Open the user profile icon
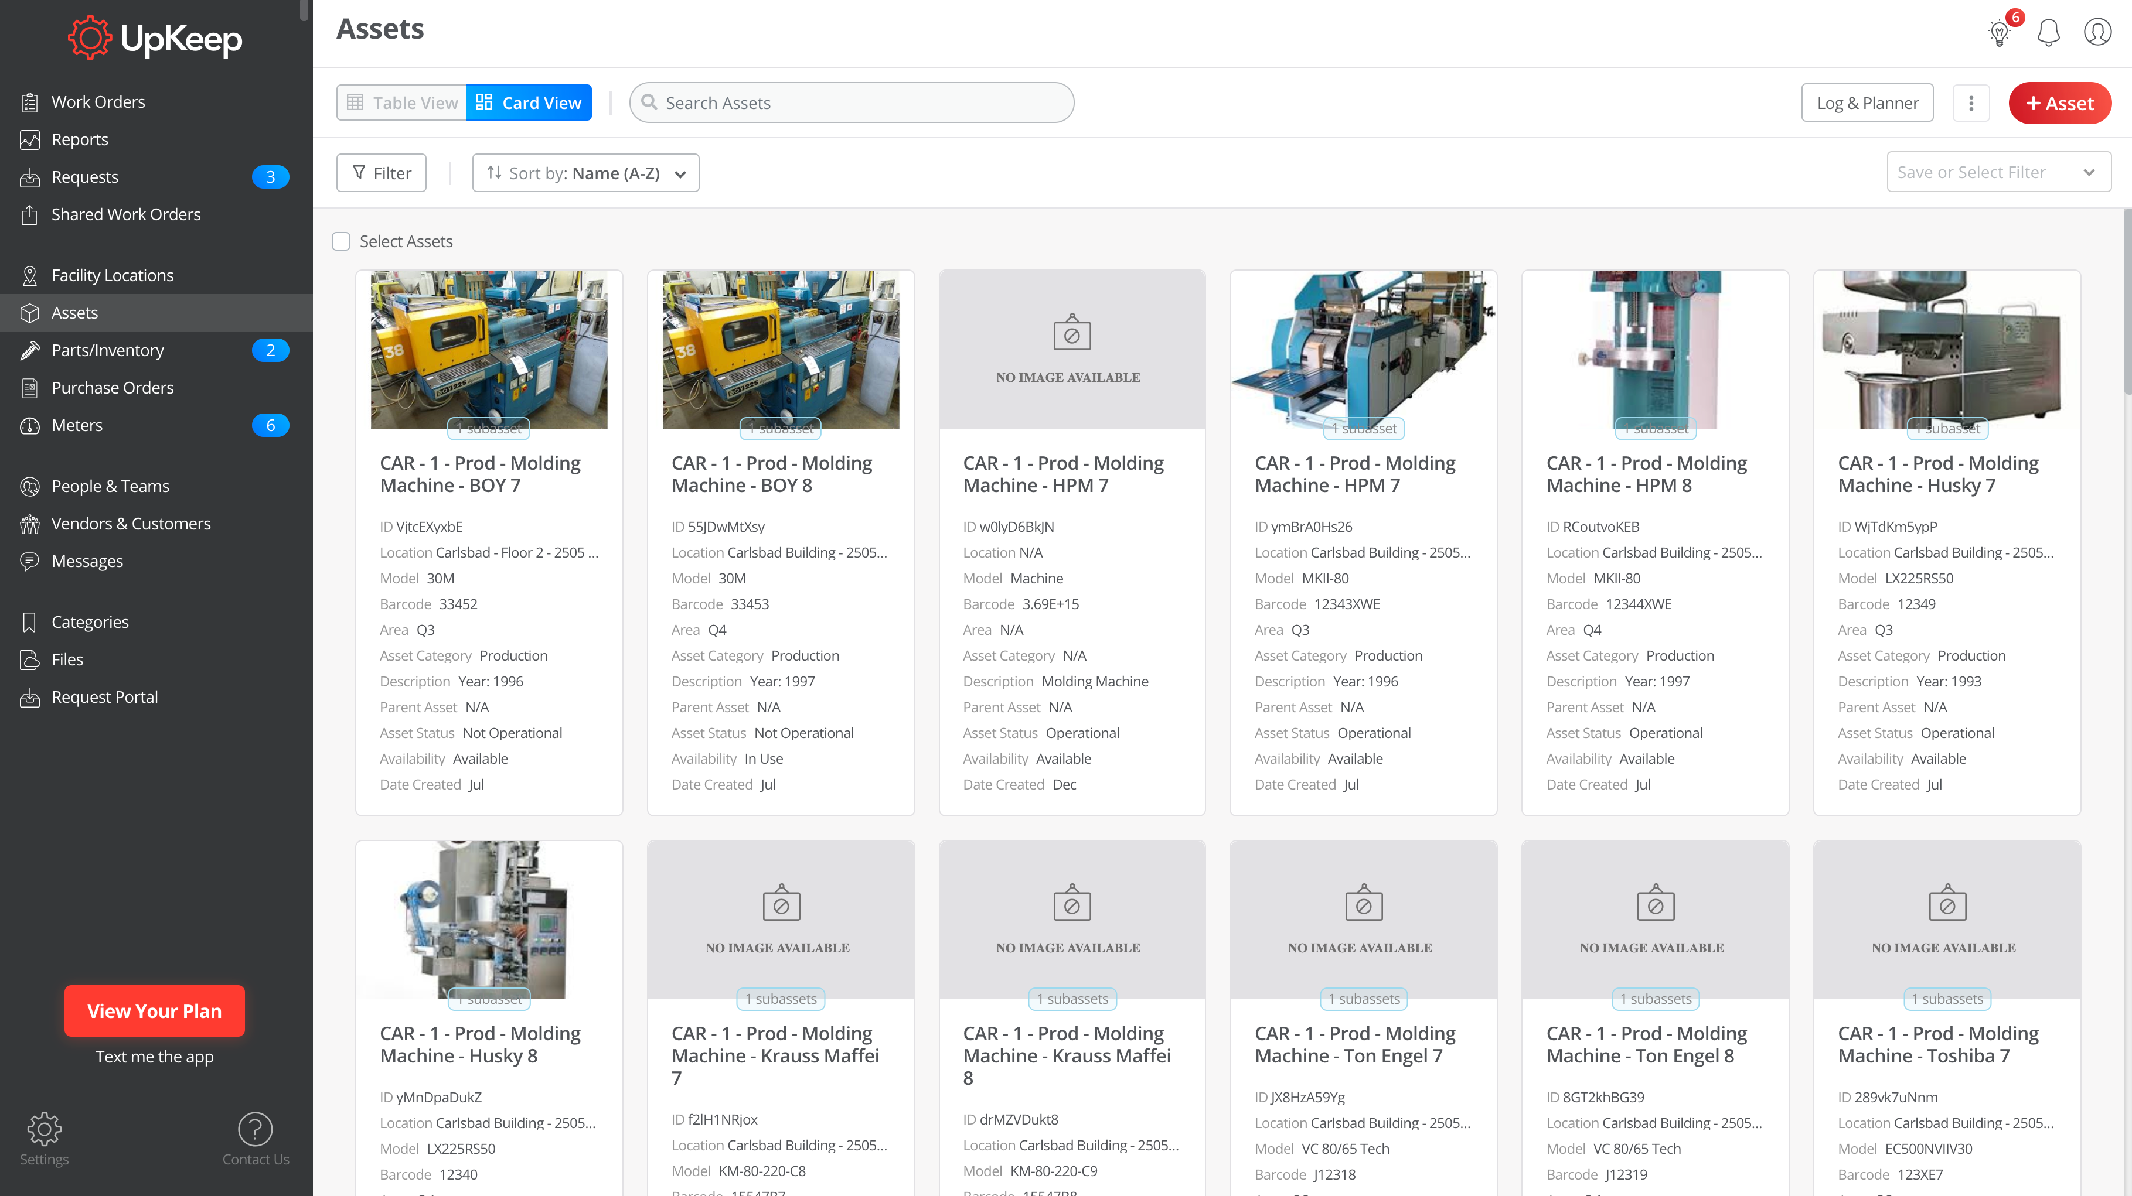This screenshot has height=1196, width=2132. (x=2096, y=33)
